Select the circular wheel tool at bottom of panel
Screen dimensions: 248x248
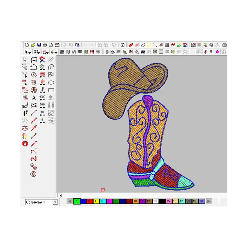click(x=33, y=174)
